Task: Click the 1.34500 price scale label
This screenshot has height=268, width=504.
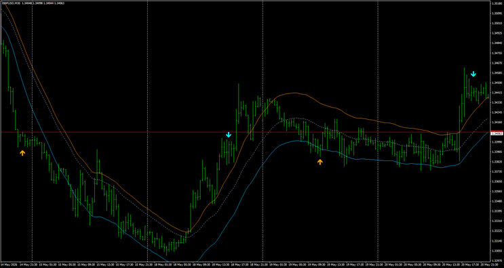Action: (x=497, y=83)
